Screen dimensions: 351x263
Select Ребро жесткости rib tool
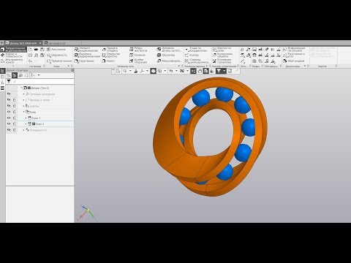138,50
